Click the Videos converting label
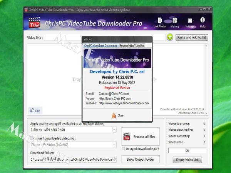This screenshot has height=173, width=231. [x=179, y=136]
